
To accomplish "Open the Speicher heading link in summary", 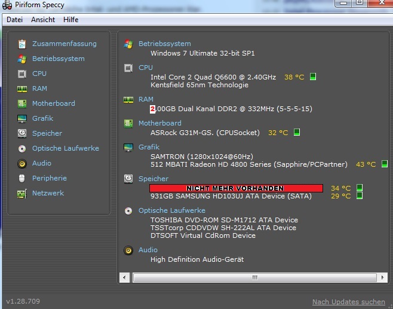I will pos(153,179).
